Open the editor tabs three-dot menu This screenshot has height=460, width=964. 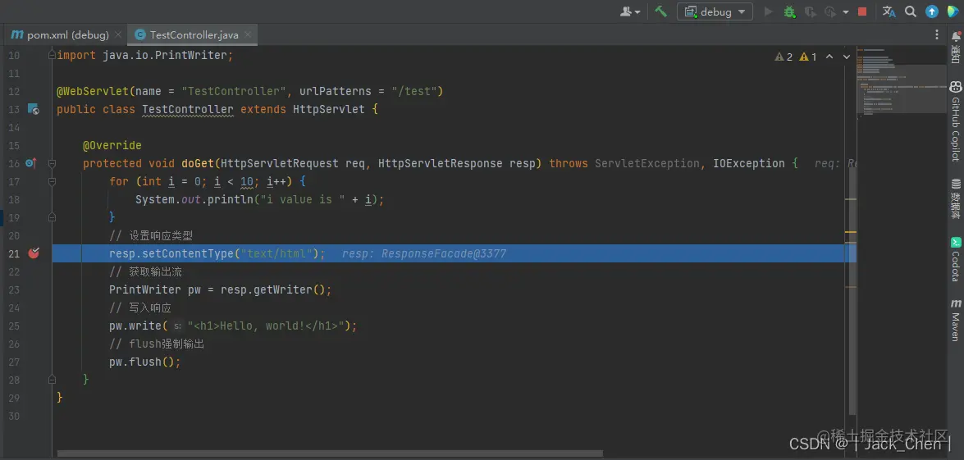(936, 34)
